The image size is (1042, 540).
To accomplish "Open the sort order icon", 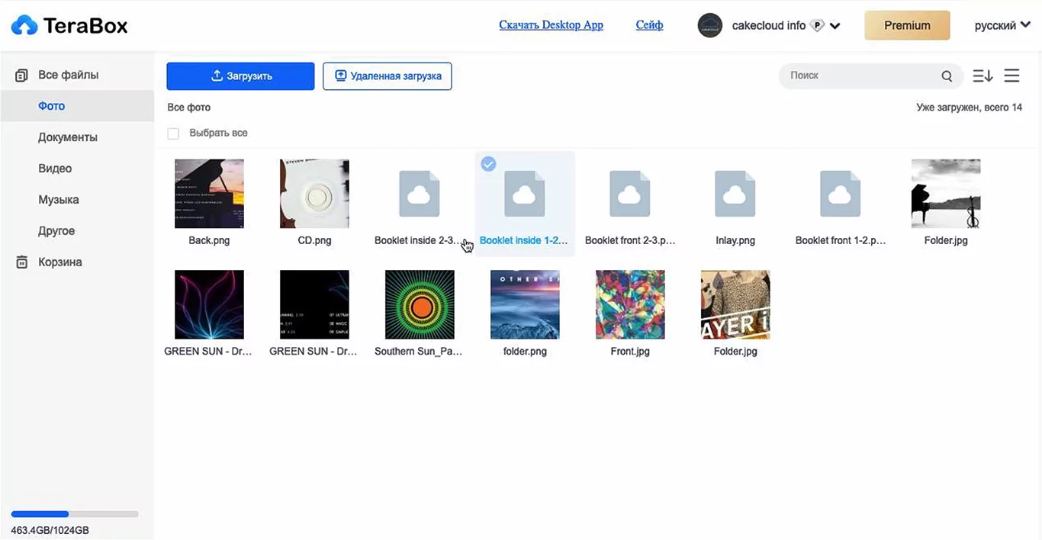I will 983,76.
